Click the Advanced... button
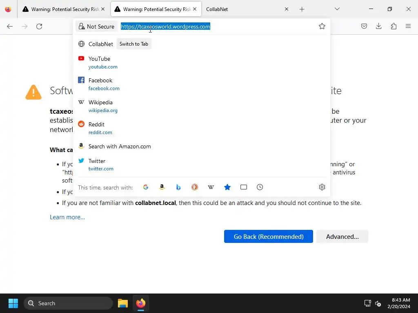418x313 pixels. coord(342,236)
